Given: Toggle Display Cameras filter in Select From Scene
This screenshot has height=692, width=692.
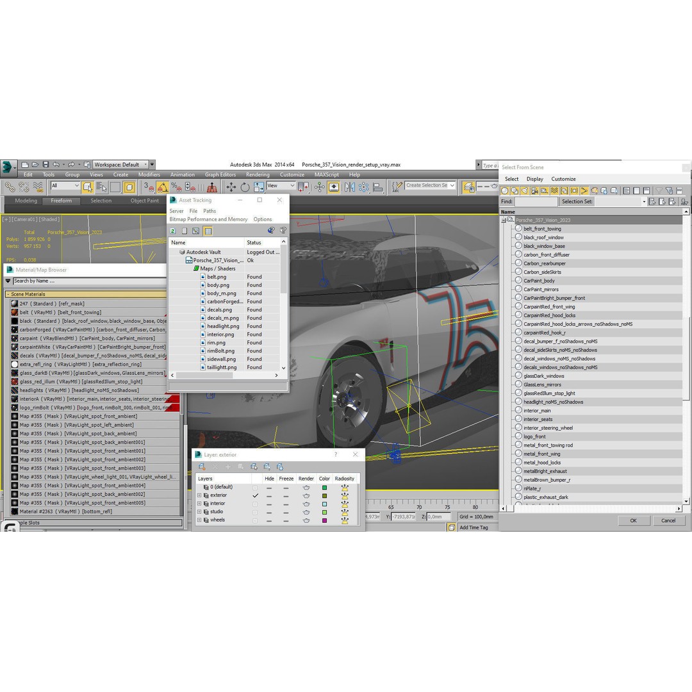Looking at the screenshot, I should (x=534, y=191).
